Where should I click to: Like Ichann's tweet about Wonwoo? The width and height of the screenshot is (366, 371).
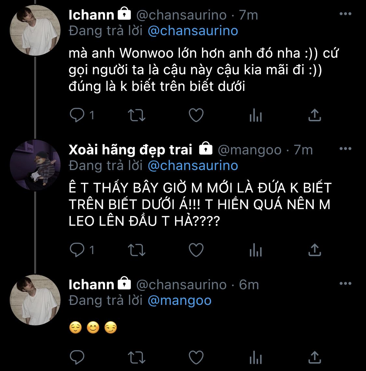tap(196, 115)
